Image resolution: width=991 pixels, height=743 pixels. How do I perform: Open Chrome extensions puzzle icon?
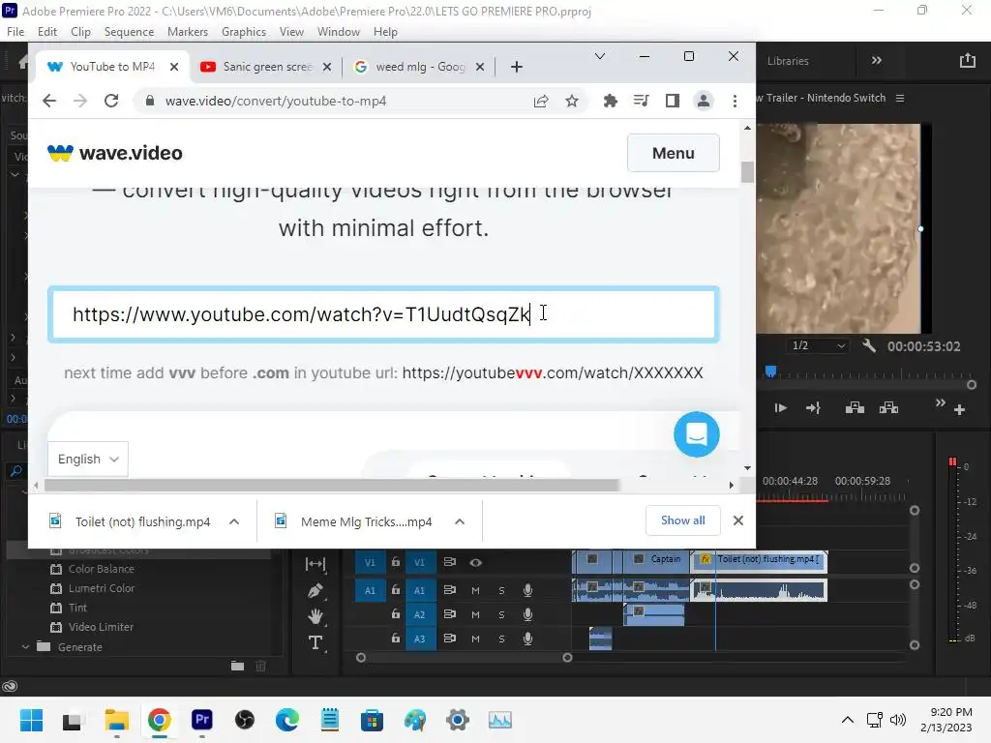(x=610, y=101)
